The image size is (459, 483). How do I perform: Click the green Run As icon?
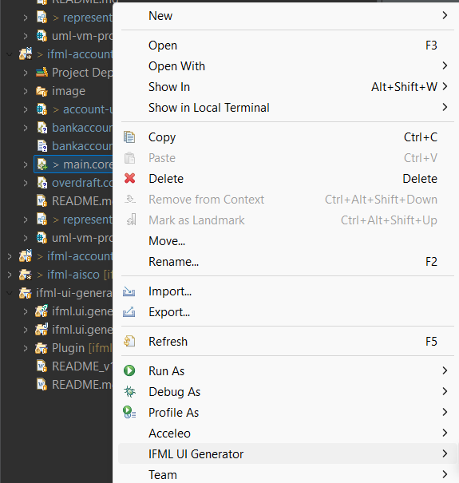point(129,370)
